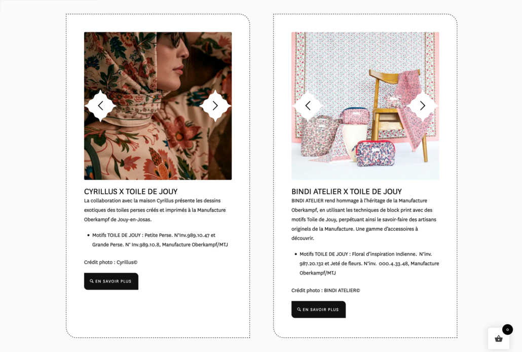522x352 pixels.
Task: Click the Bindi Atelier x Toile de Jouy heading
Action: pyautogui.click(x=347, y=192)
